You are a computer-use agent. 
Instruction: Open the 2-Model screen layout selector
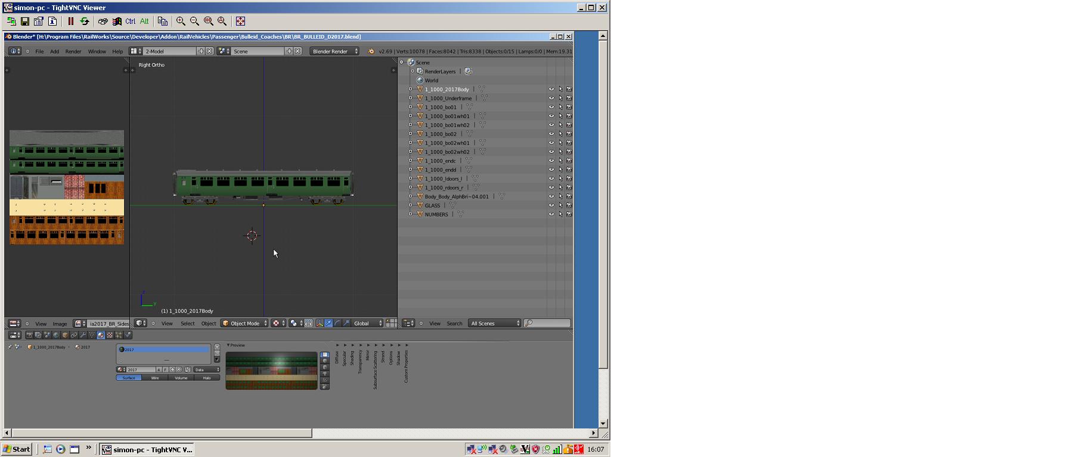pyautogui.click(x=136, y=51)
